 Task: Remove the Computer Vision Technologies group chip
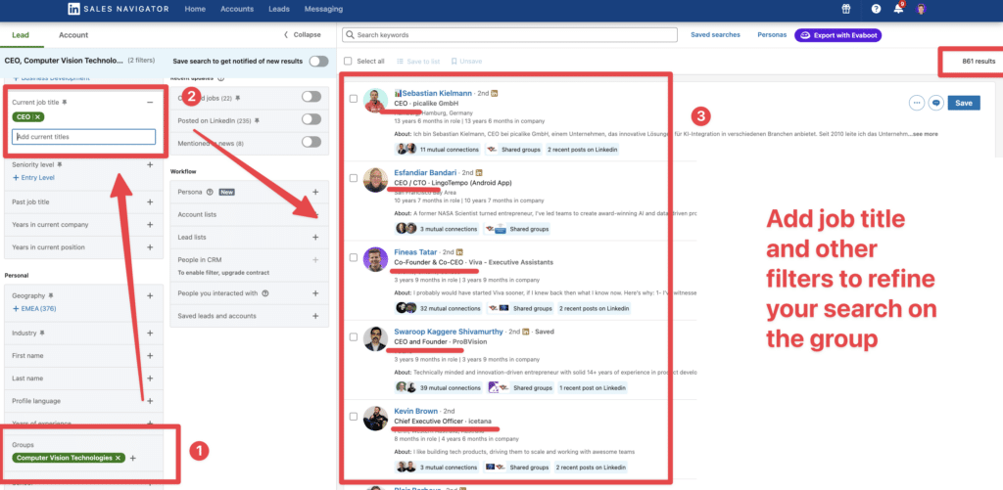tap(118, 458)
